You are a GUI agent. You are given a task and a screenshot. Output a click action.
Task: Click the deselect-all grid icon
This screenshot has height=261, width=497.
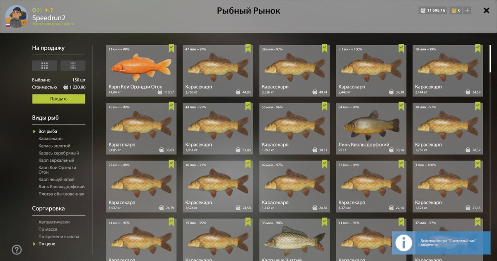(73, 65)
